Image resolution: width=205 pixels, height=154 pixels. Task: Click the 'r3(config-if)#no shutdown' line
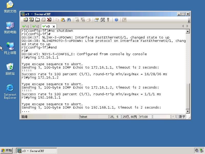coord(47,31)
